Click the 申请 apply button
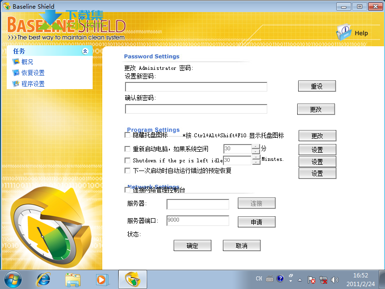This screenshot has width=385, height=289. 257,222
